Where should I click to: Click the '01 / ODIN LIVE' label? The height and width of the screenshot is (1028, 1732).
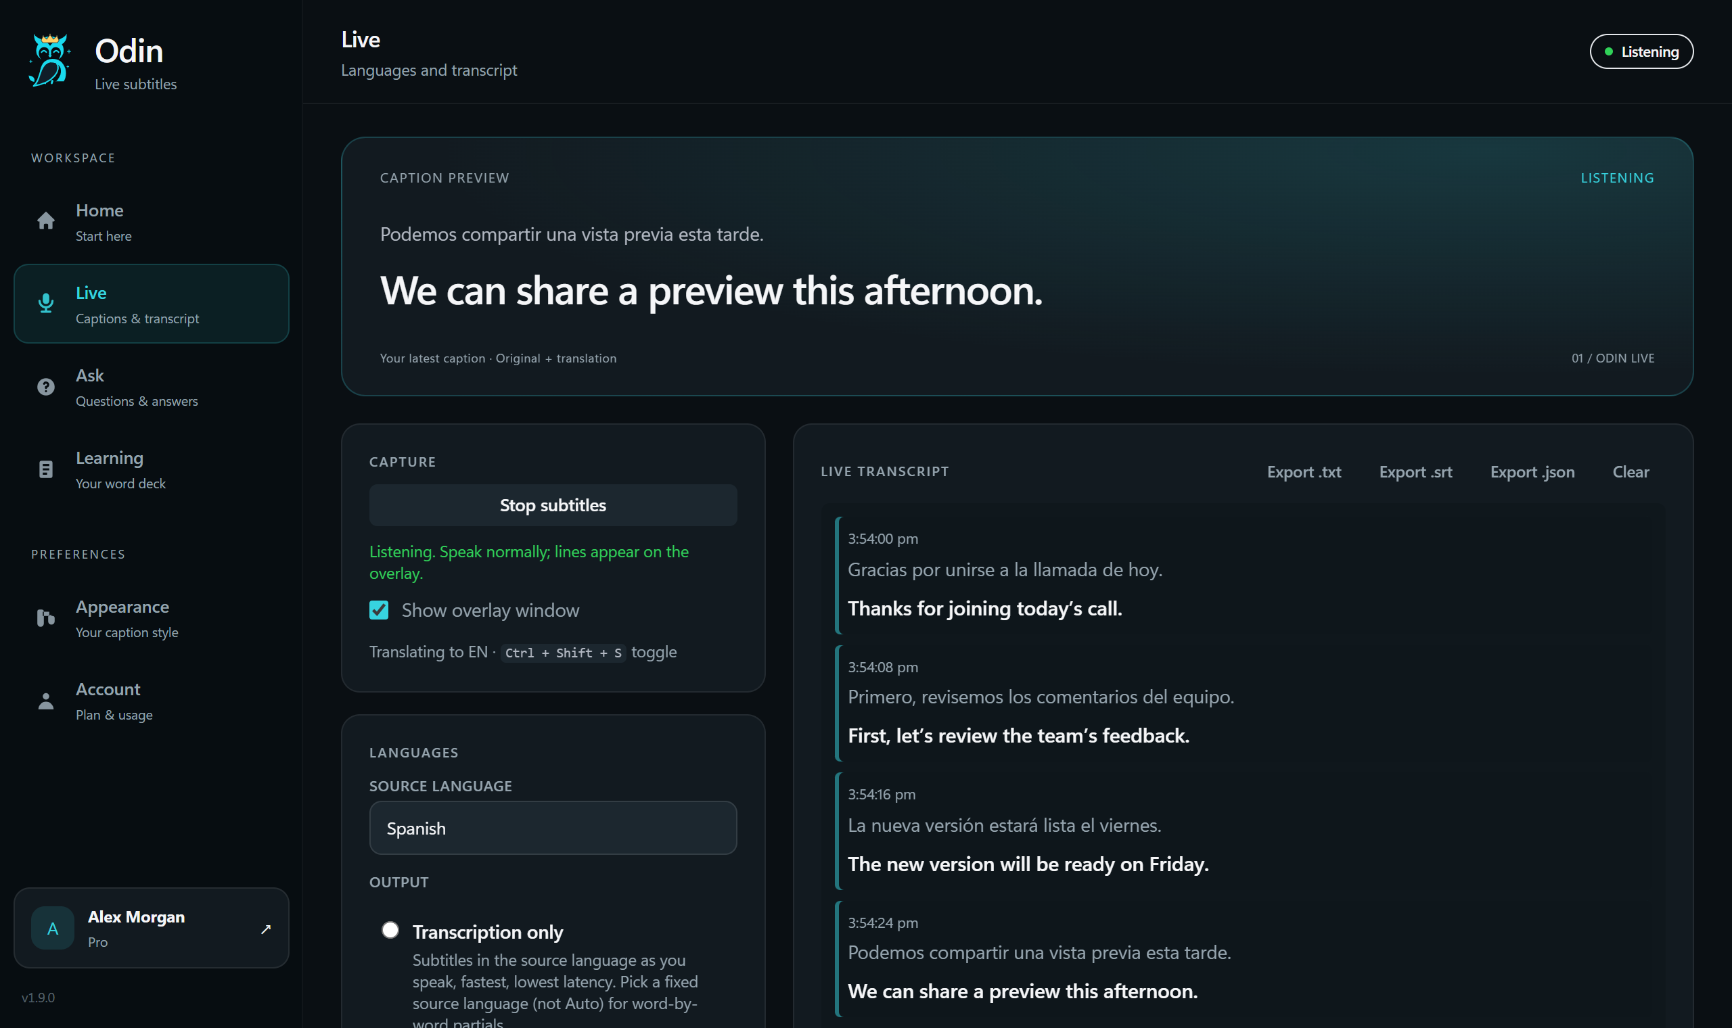pyautogui.click(x=1612, y=358)
